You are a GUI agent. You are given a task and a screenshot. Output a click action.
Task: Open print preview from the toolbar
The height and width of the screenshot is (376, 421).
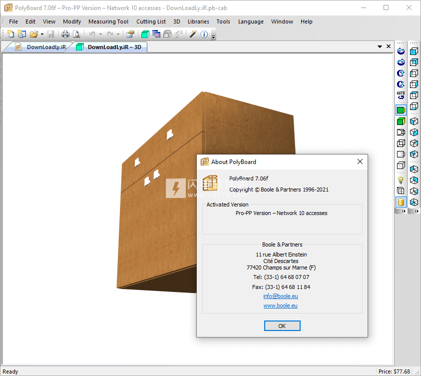click(x=77, y=34)
